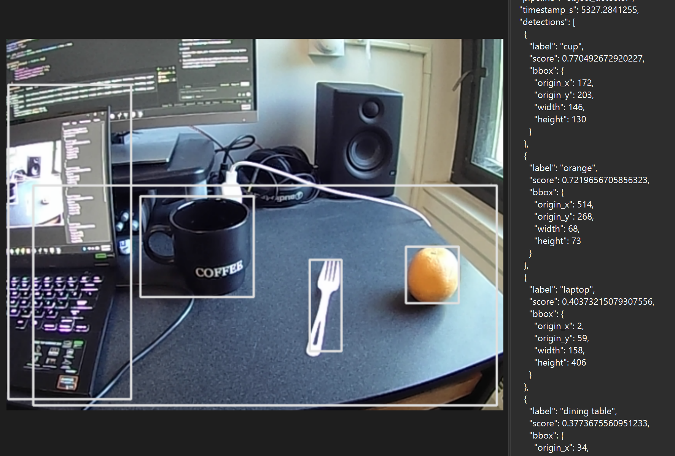Select the "label": "dining table" line

coord(573,411)
